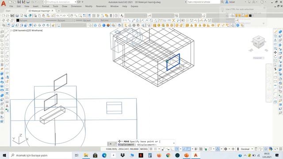Open the File menu
Screen dimensions: 283x159
tap(11, 6)
